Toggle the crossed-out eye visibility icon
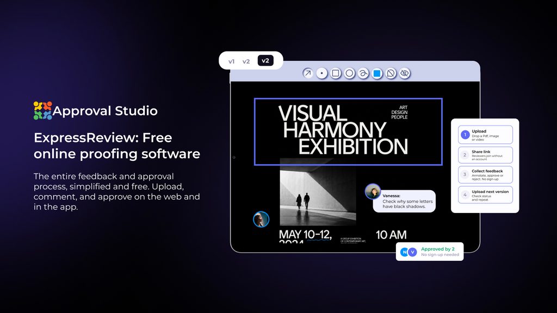This screenshot has height=313, width=557. [x=405, y=73]
